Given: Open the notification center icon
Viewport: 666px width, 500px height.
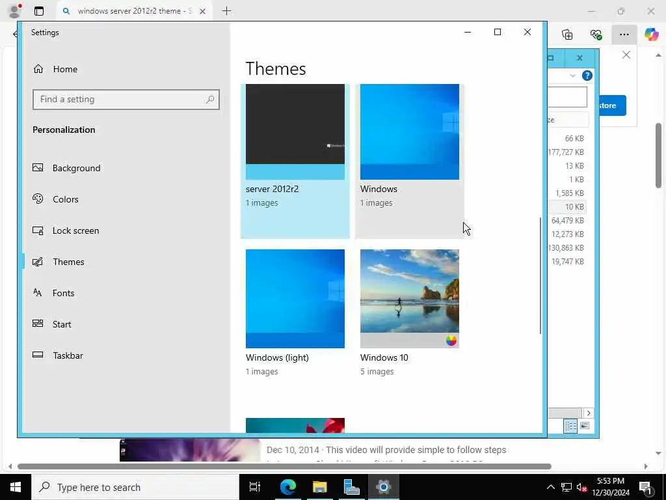Looking at the screenshot, I should [x=646, y=487].
